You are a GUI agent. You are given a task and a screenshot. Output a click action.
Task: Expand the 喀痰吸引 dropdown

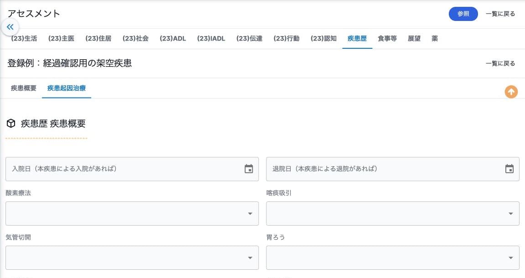[x=393, y=213]
